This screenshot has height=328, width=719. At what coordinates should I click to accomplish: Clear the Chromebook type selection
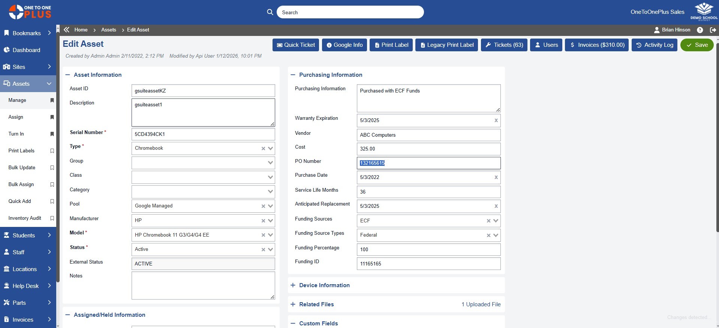click(x=263, y=149)
